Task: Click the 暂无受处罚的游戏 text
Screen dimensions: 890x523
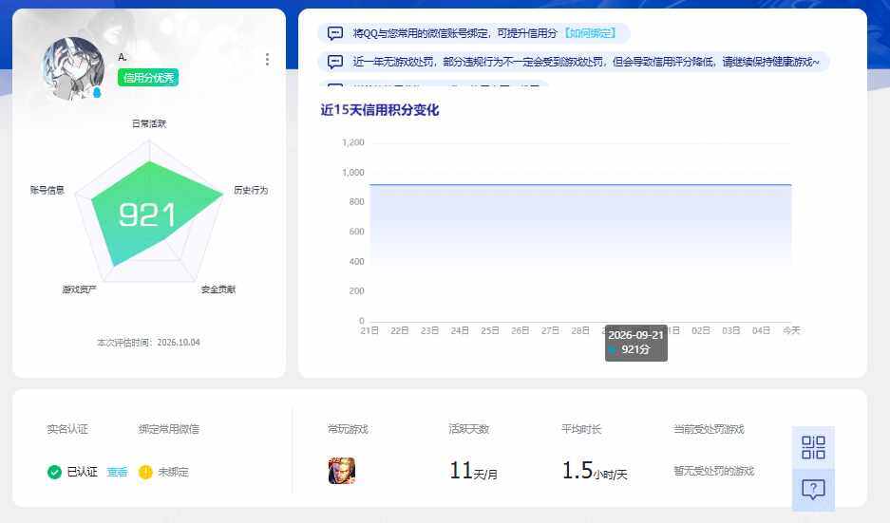Action: pyautogui.click(x=714, y=472)
